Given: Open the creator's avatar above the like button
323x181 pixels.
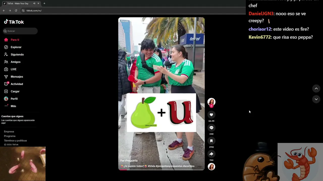Looking at the screenshot, I should coord(211,102).
